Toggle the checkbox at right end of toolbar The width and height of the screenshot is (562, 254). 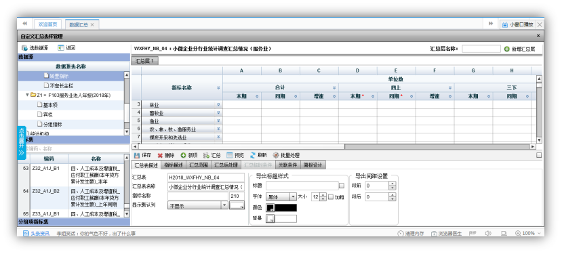539,155
